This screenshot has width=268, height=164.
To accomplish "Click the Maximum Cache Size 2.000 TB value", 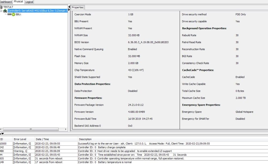I will click(x=240, y=98).
